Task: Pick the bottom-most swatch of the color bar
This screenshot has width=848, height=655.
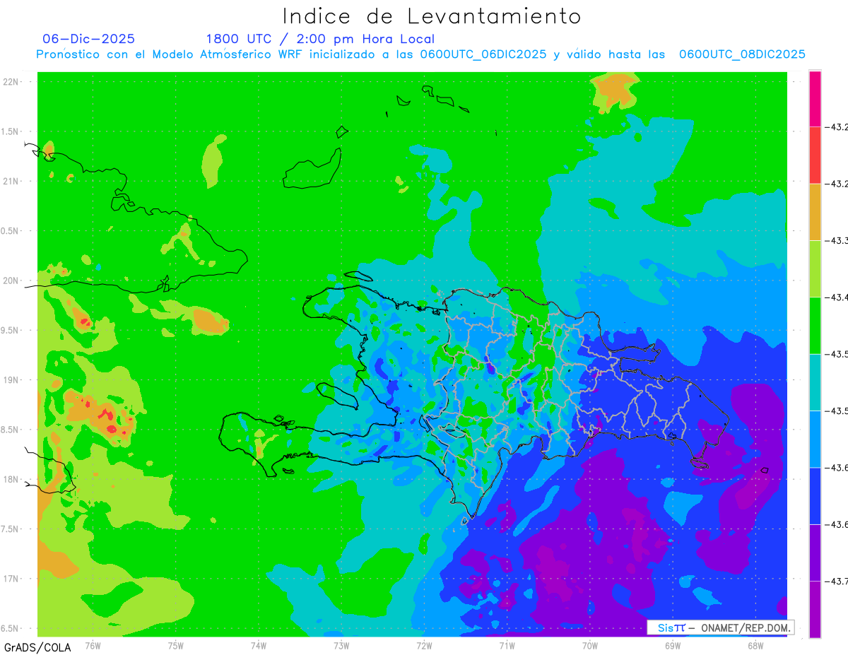Action: 815,609
